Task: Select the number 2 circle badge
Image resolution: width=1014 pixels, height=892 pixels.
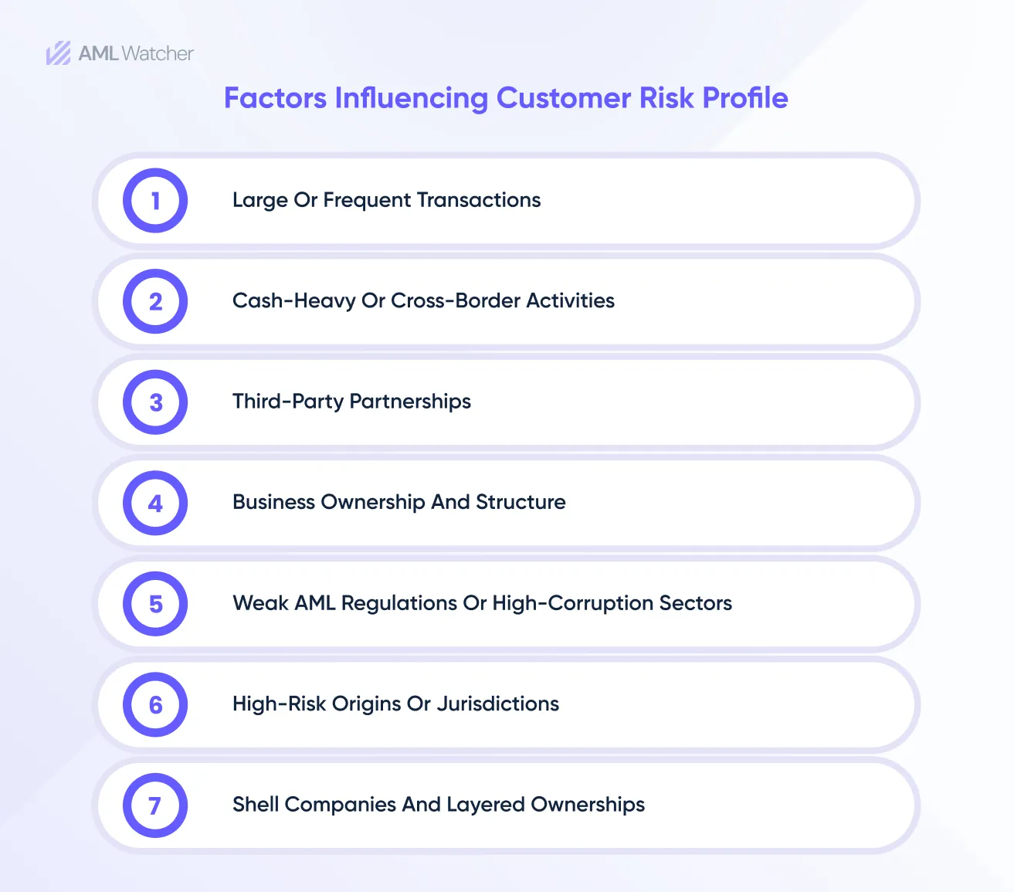Action: point(155,301)
